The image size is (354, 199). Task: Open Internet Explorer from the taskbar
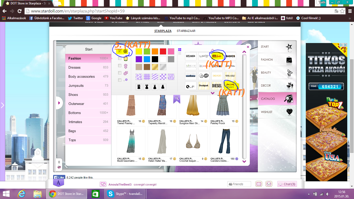click(x=21, y=194)
